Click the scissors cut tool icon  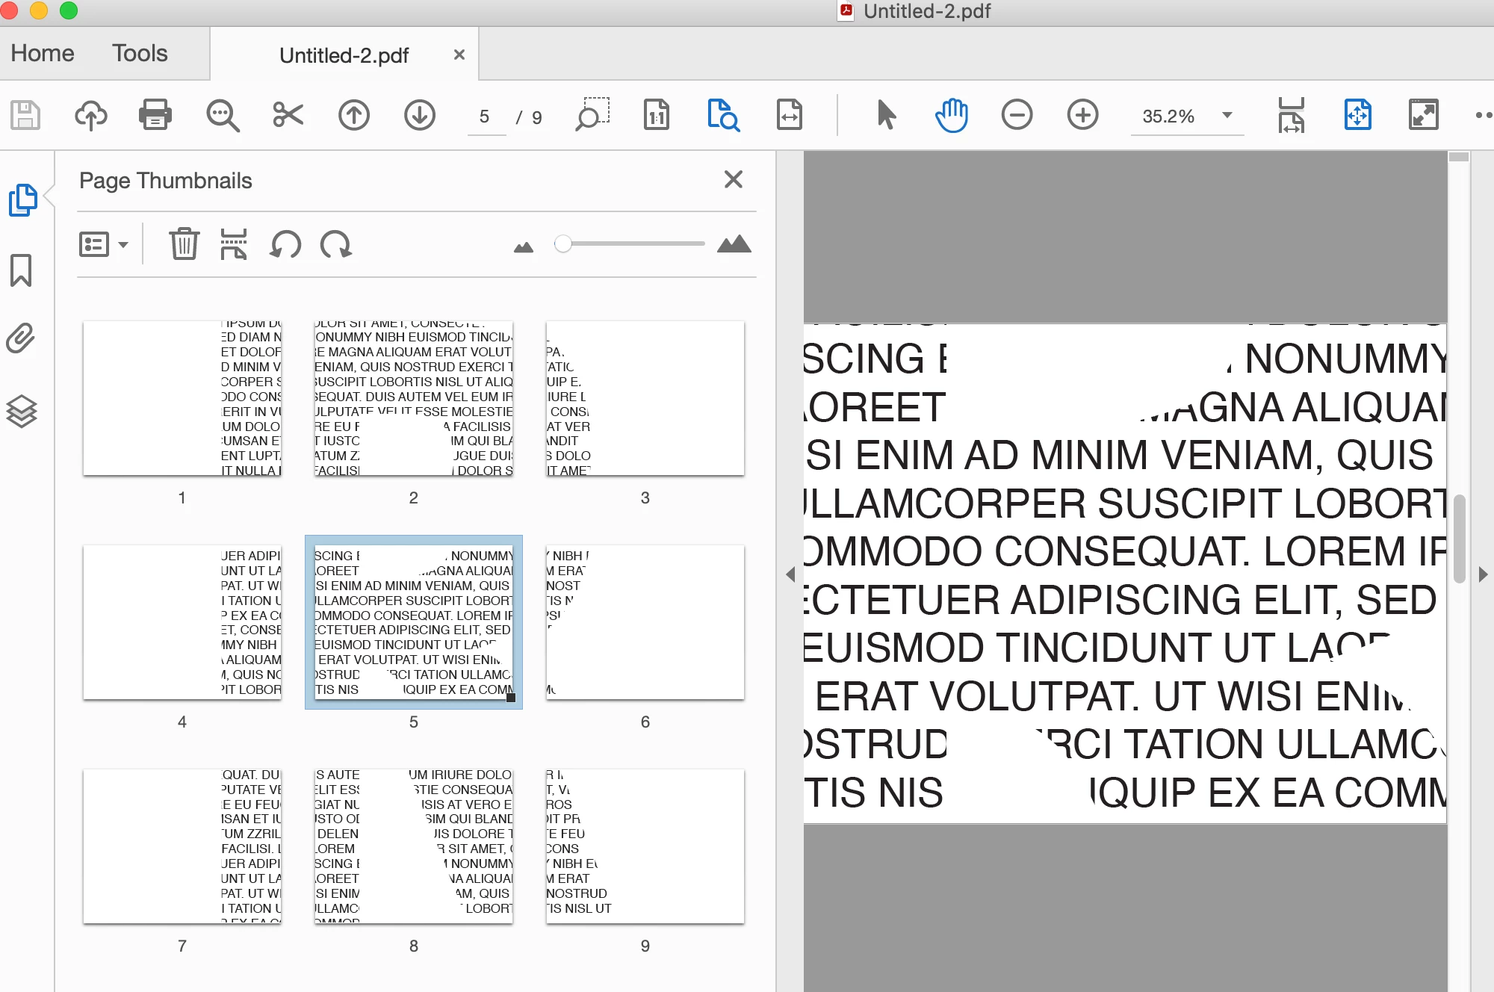[x=288, y=115]
